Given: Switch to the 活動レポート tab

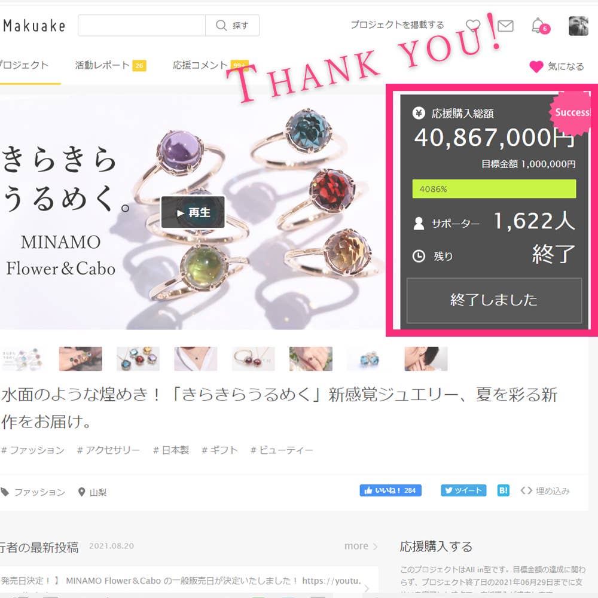Looking at the screenshot, I should (110, 65).
